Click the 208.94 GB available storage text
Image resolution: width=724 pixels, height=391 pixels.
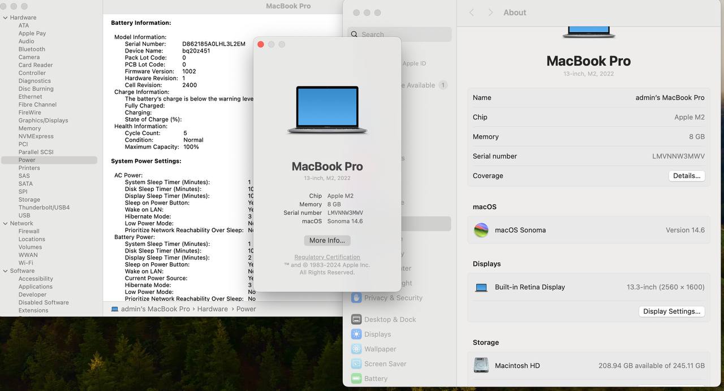(652, 366)
